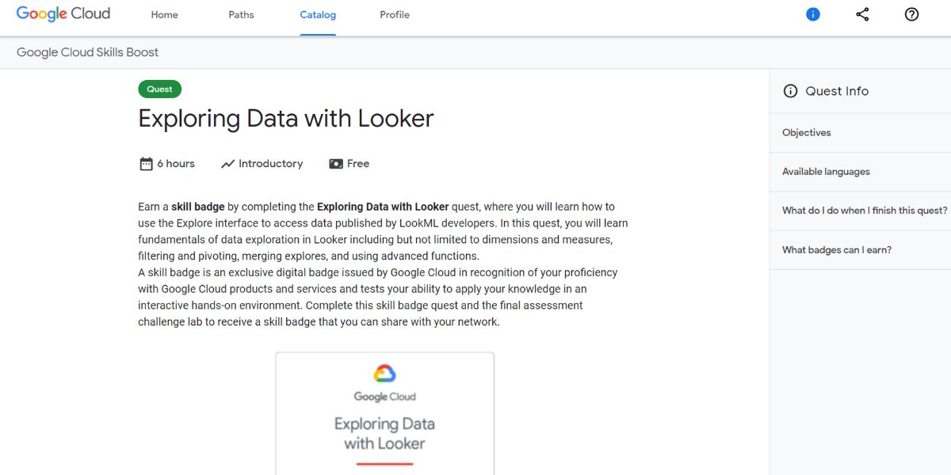
Task: Open the help question mark icon
Action: (911, 14)
